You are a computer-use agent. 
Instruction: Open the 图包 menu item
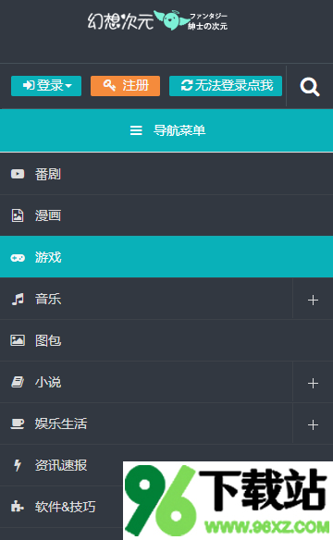166,340
